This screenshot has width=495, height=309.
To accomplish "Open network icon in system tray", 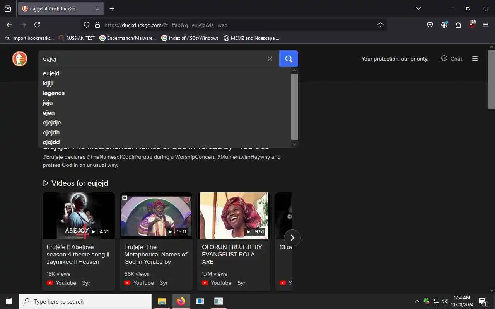I will [x=436, y=301].
